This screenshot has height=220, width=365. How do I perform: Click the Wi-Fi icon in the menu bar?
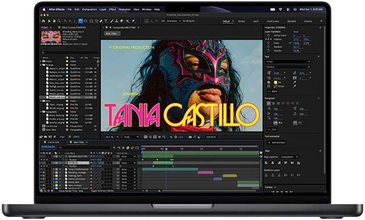(x=281, y=9)
